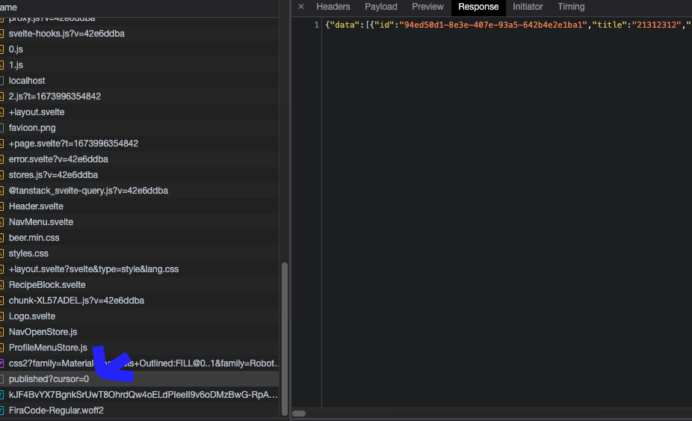Select the FiraCode-Regular.woff2 request

pos(140,410)
